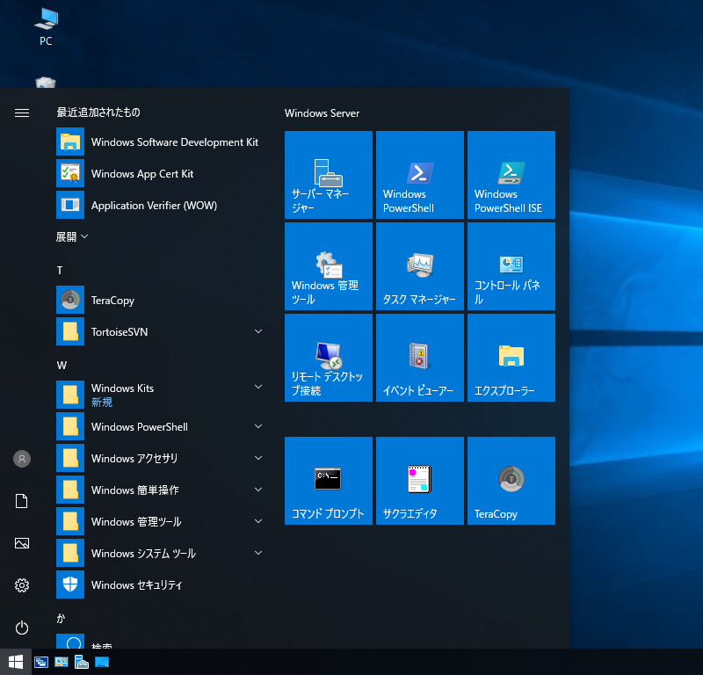
Task: Start the リモート デスクトップ接続 tile
Action: point(328,358)
